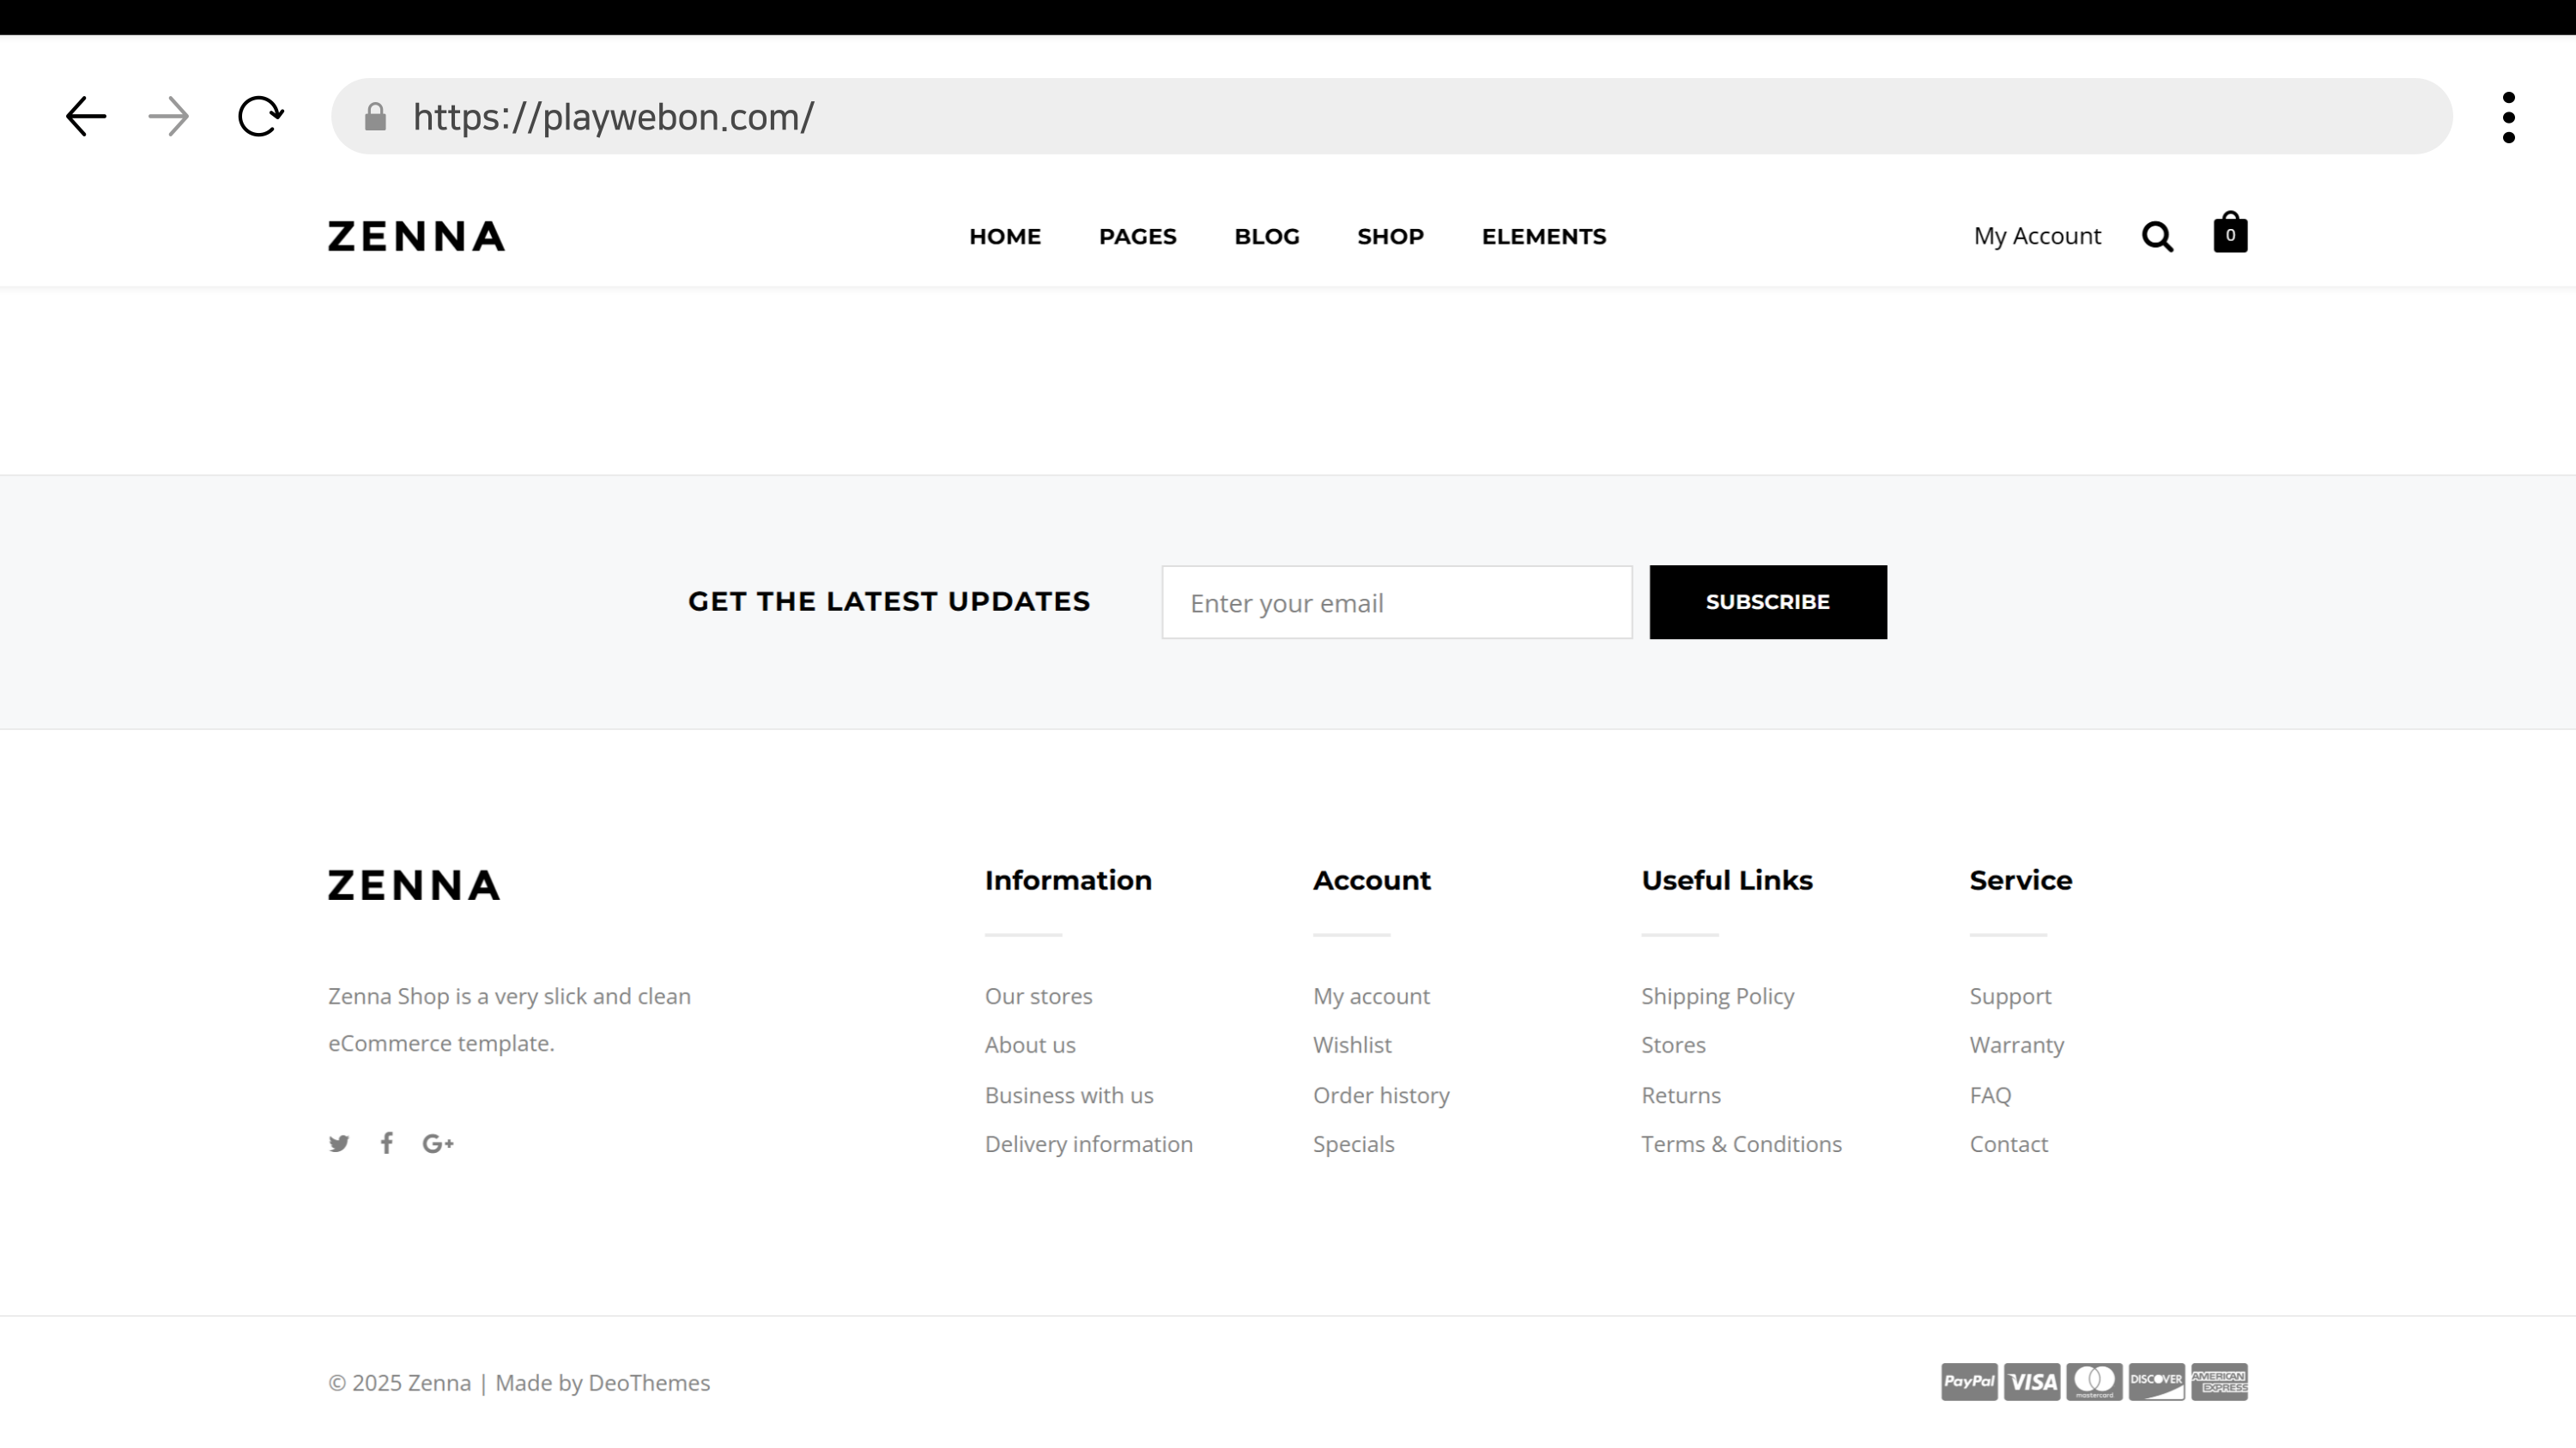
Task: Click the Facebook icon in footer
Action: [387, 1143]
